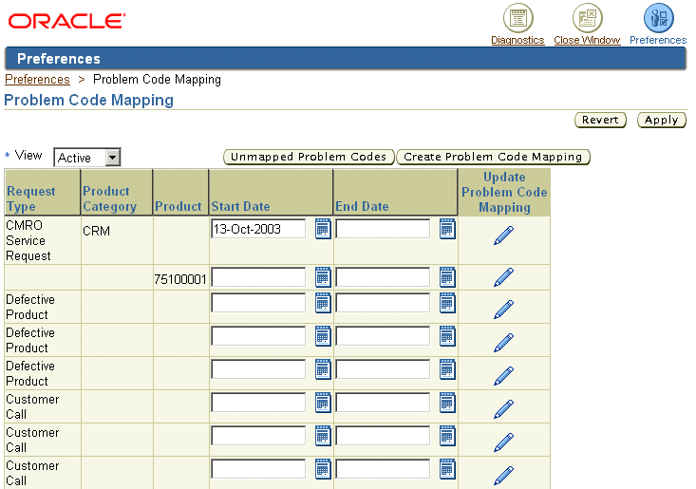Go to Preferences via breadcrumb link
Viewport: 696px width, 489px height.
coord(37,80)
